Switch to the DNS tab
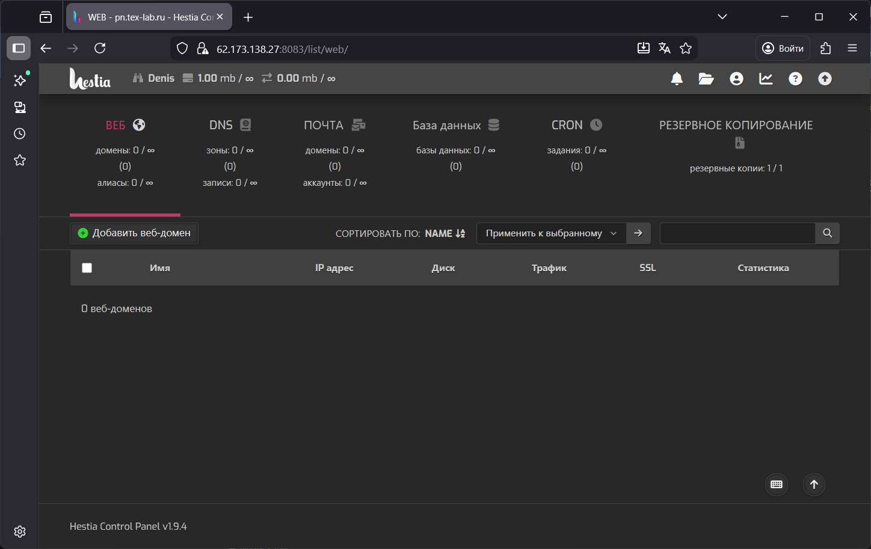This screenshot has height=549, width=871. (x=229, y=125)
